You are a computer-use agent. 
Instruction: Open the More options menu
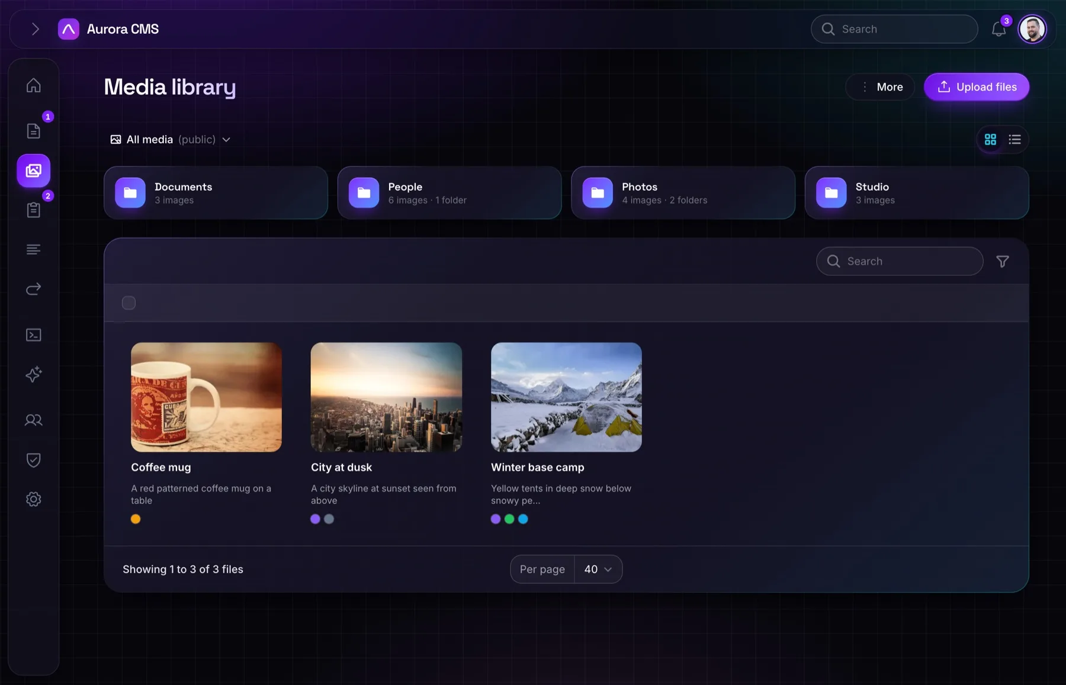click(x=881, y=87)
